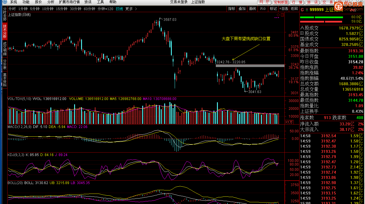
Task: Open the 分价表 side tab
Action: pos(5,64)
